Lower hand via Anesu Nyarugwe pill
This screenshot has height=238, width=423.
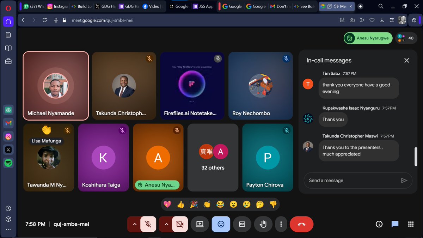tap(368, 38)
